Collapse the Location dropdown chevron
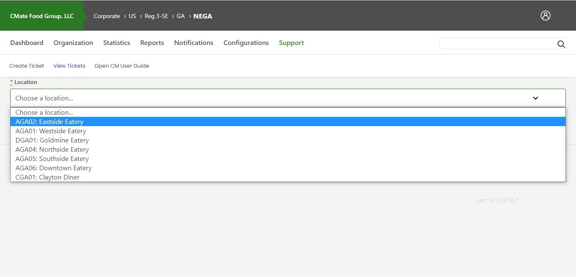The image size is (576, 277). tap(535, 98)
